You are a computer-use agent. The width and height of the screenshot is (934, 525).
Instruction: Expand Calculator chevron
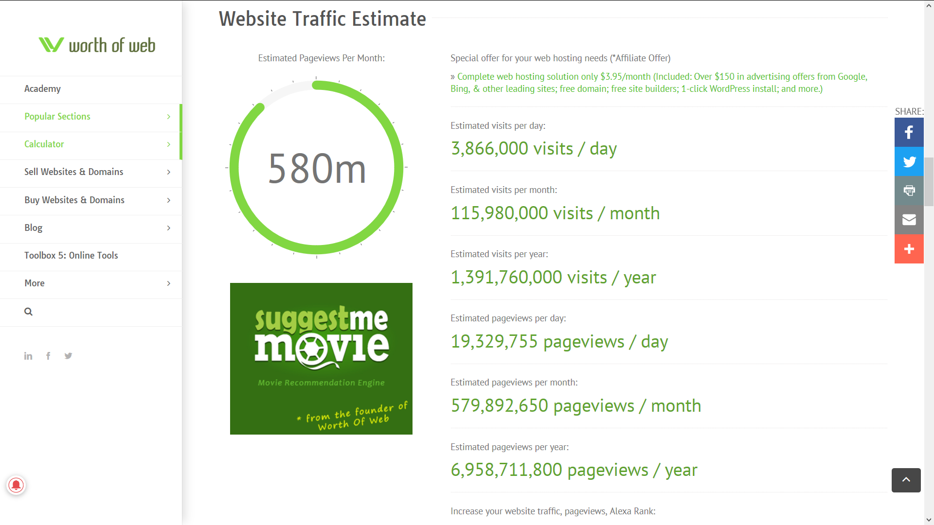tap(168, 144)
